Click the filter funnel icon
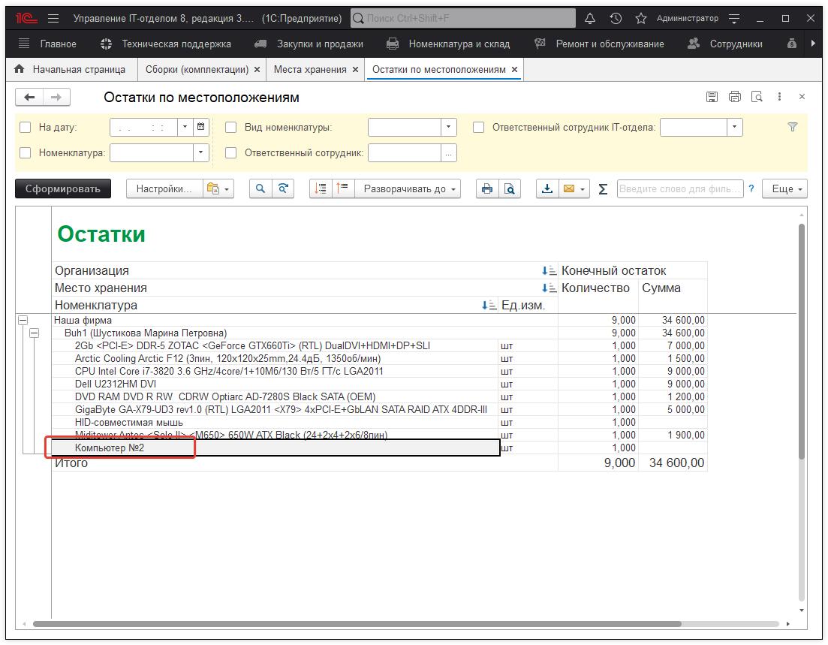 792,128
